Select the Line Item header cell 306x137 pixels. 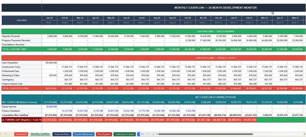[x=22, y=20]
